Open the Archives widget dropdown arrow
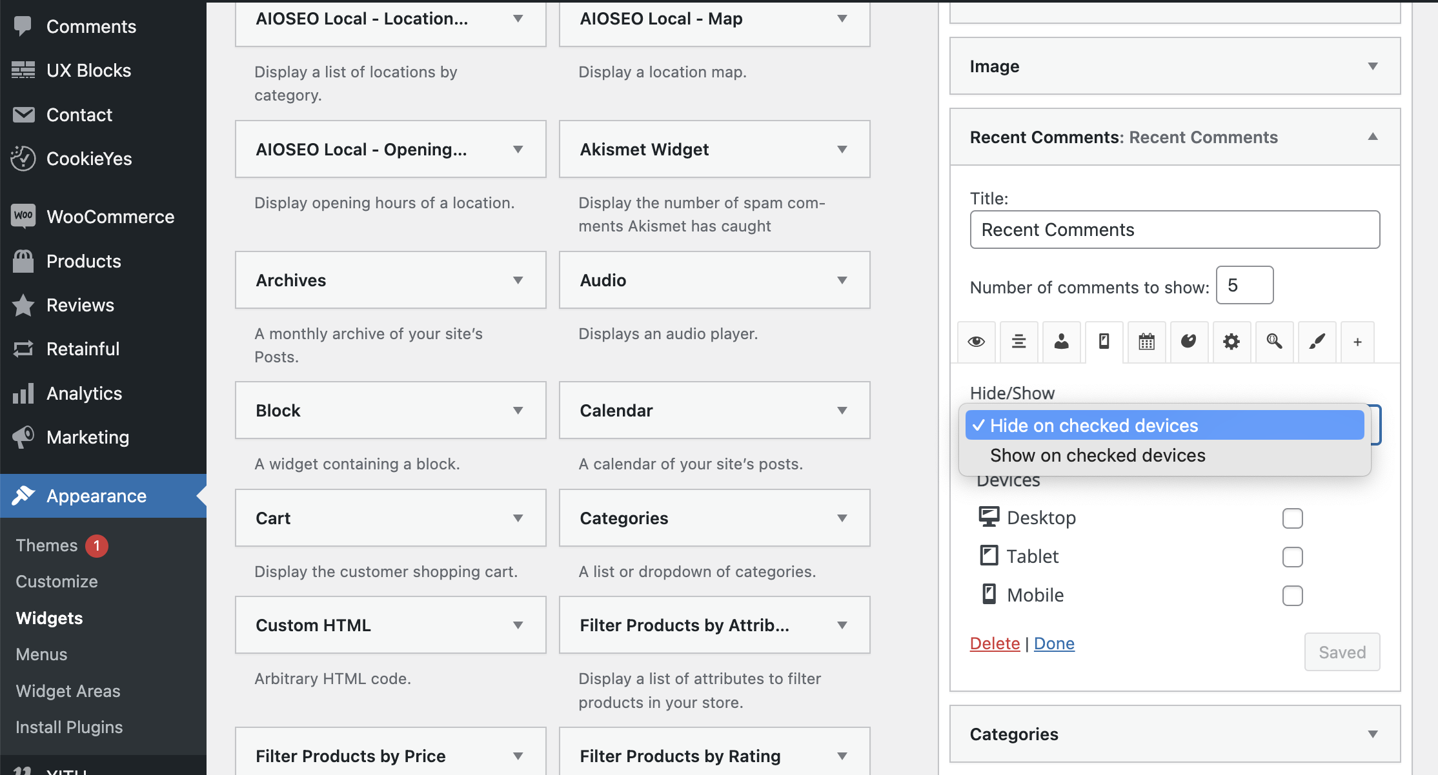Image resolution: width=1438 pixels, height=775 pixels. click(517, 280)
